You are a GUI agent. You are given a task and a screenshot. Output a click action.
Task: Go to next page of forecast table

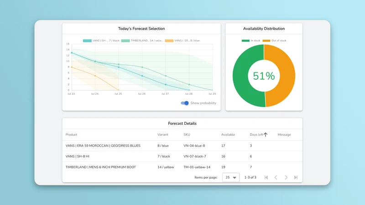pyautogui.click(x=286, y=177)
